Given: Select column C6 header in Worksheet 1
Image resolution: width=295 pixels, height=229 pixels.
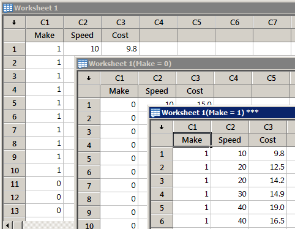Looking at the screenshot, I should (x=234, y=23).
